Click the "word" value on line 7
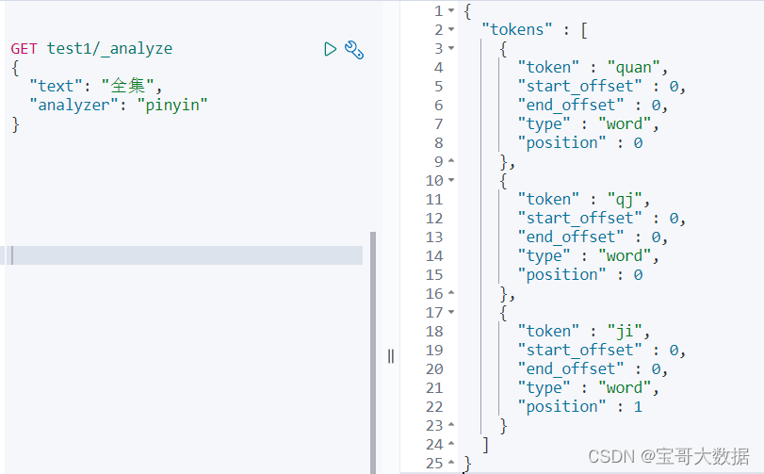This screenshot has height=474, width=764. point(625,124)
